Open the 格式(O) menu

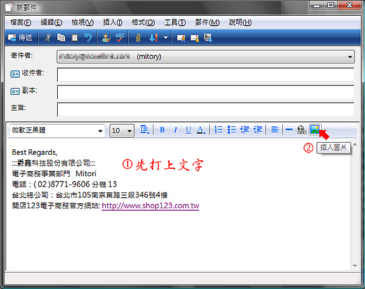143,22
